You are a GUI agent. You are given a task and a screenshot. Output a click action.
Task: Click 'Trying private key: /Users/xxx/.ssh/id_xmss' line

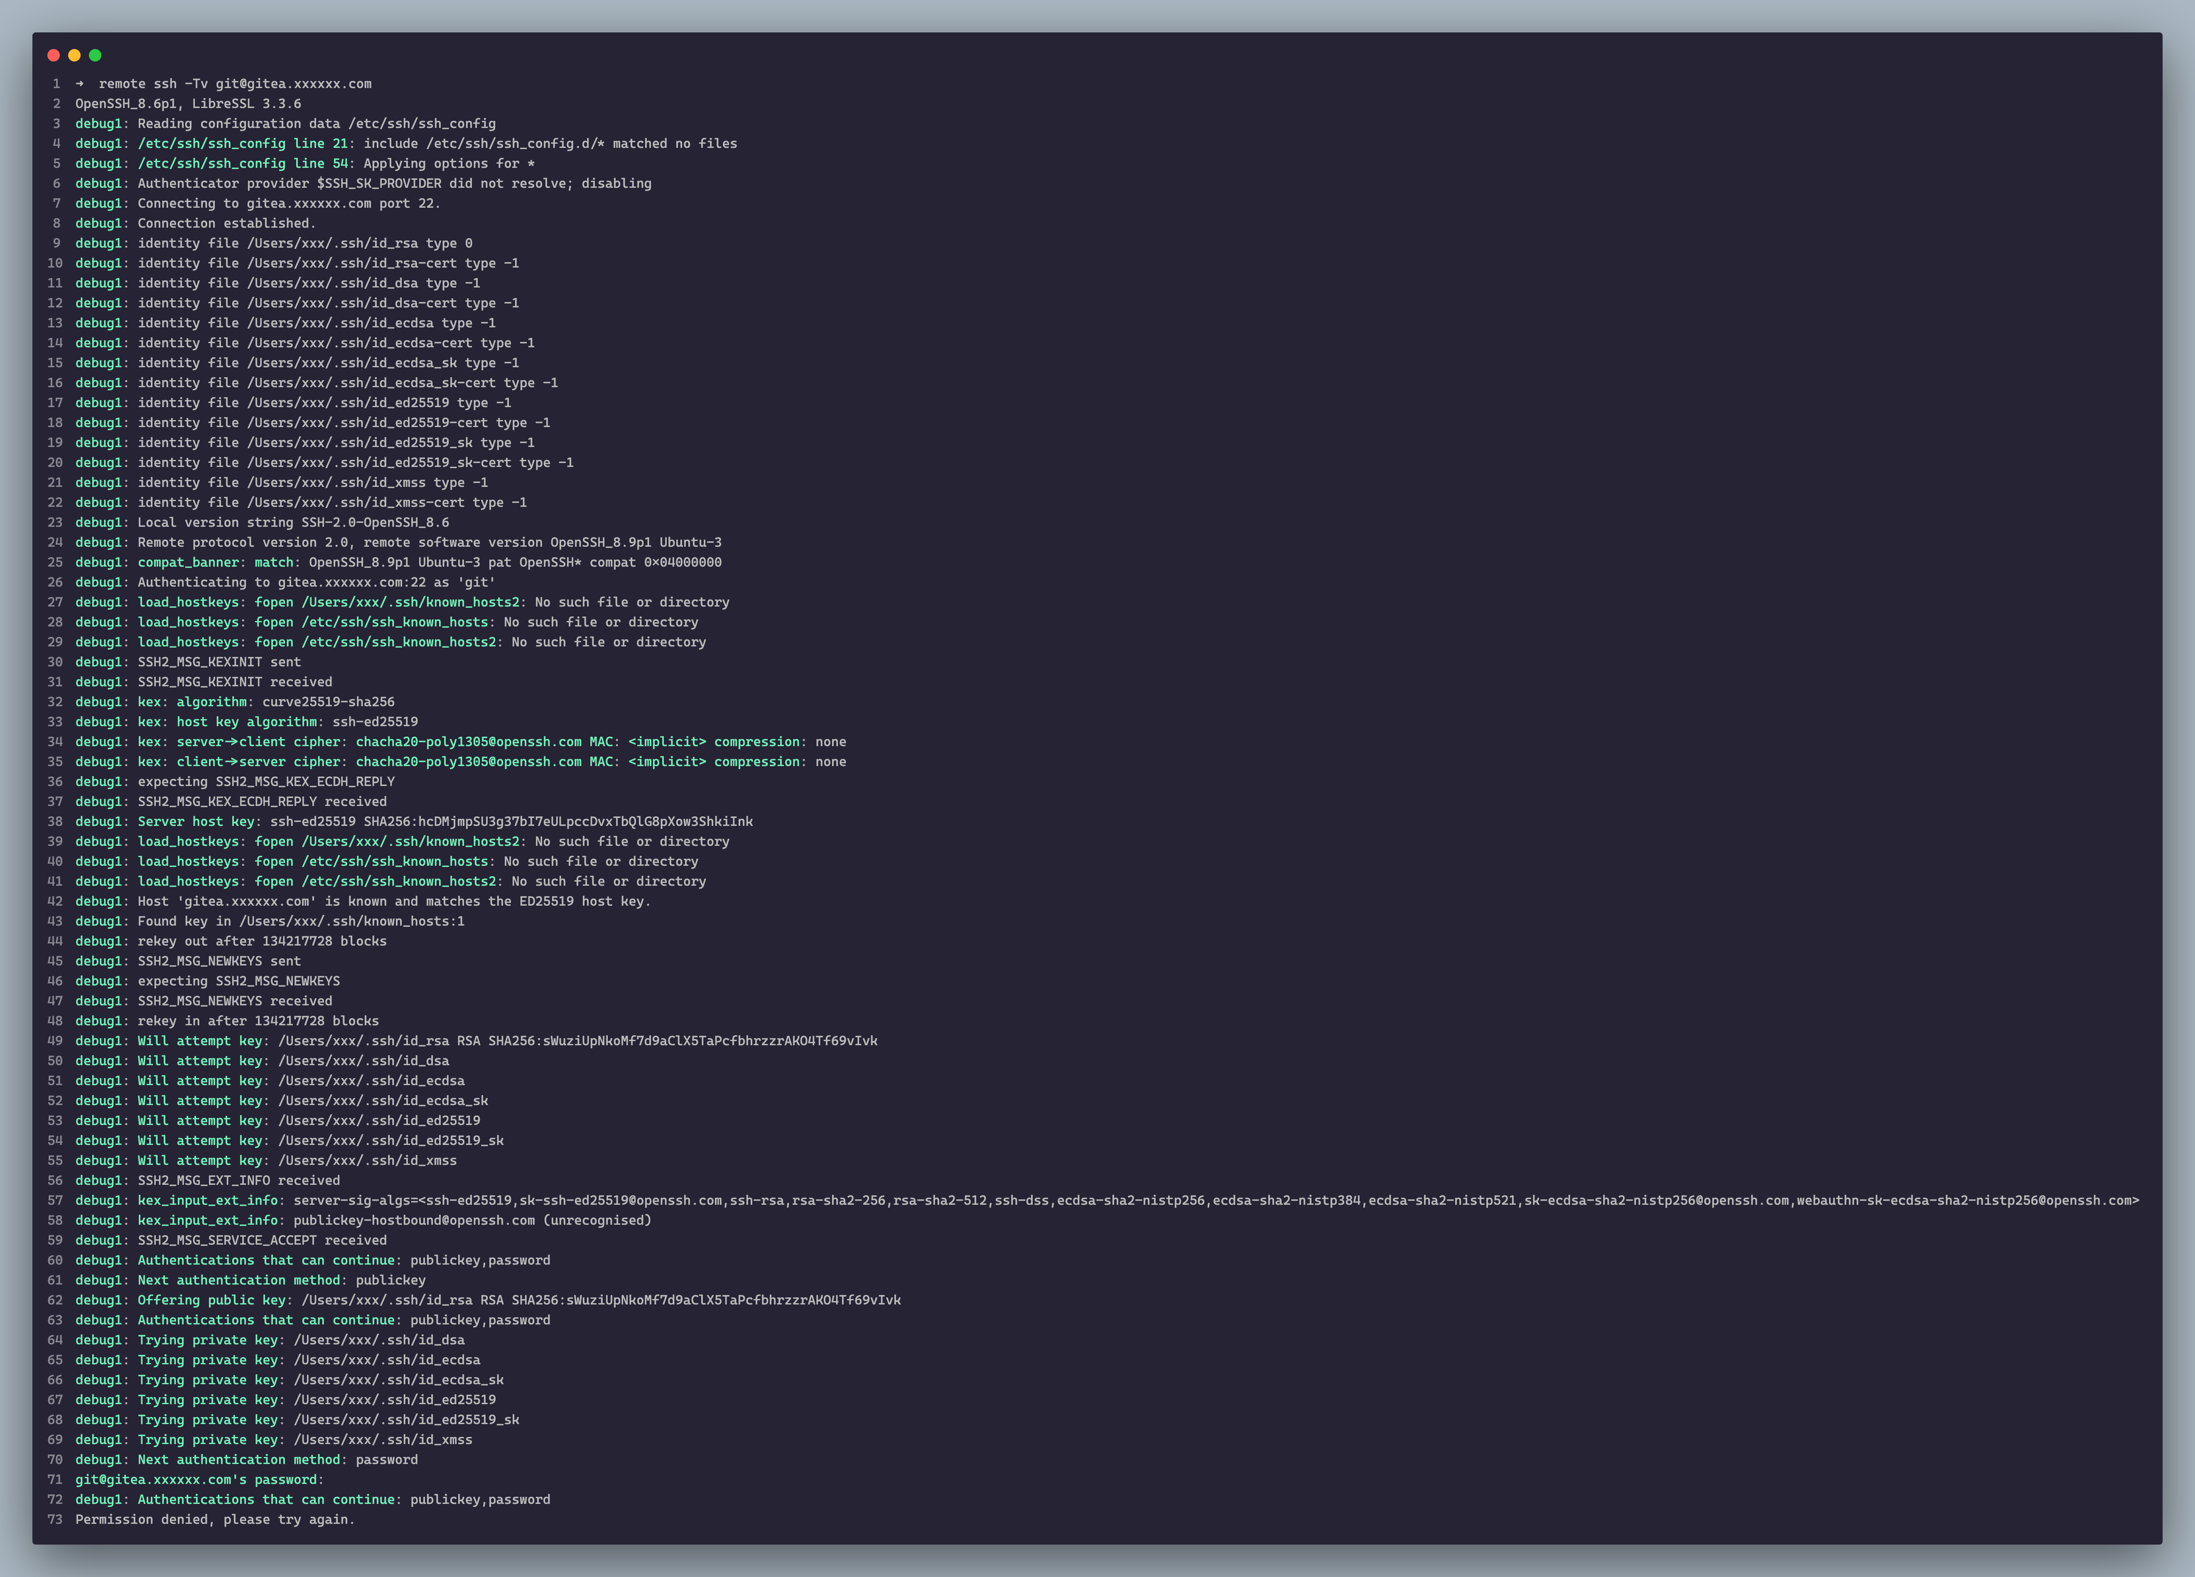274,1439
